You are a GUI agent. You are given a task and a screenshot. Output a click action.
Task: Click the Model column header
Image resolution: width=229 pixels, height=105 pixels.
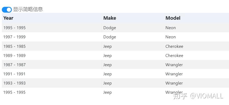click(x=173, y=18)
